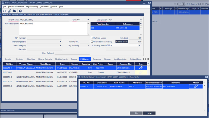
Task: Expand the Unit dropdown
Action: pos(90,20)
